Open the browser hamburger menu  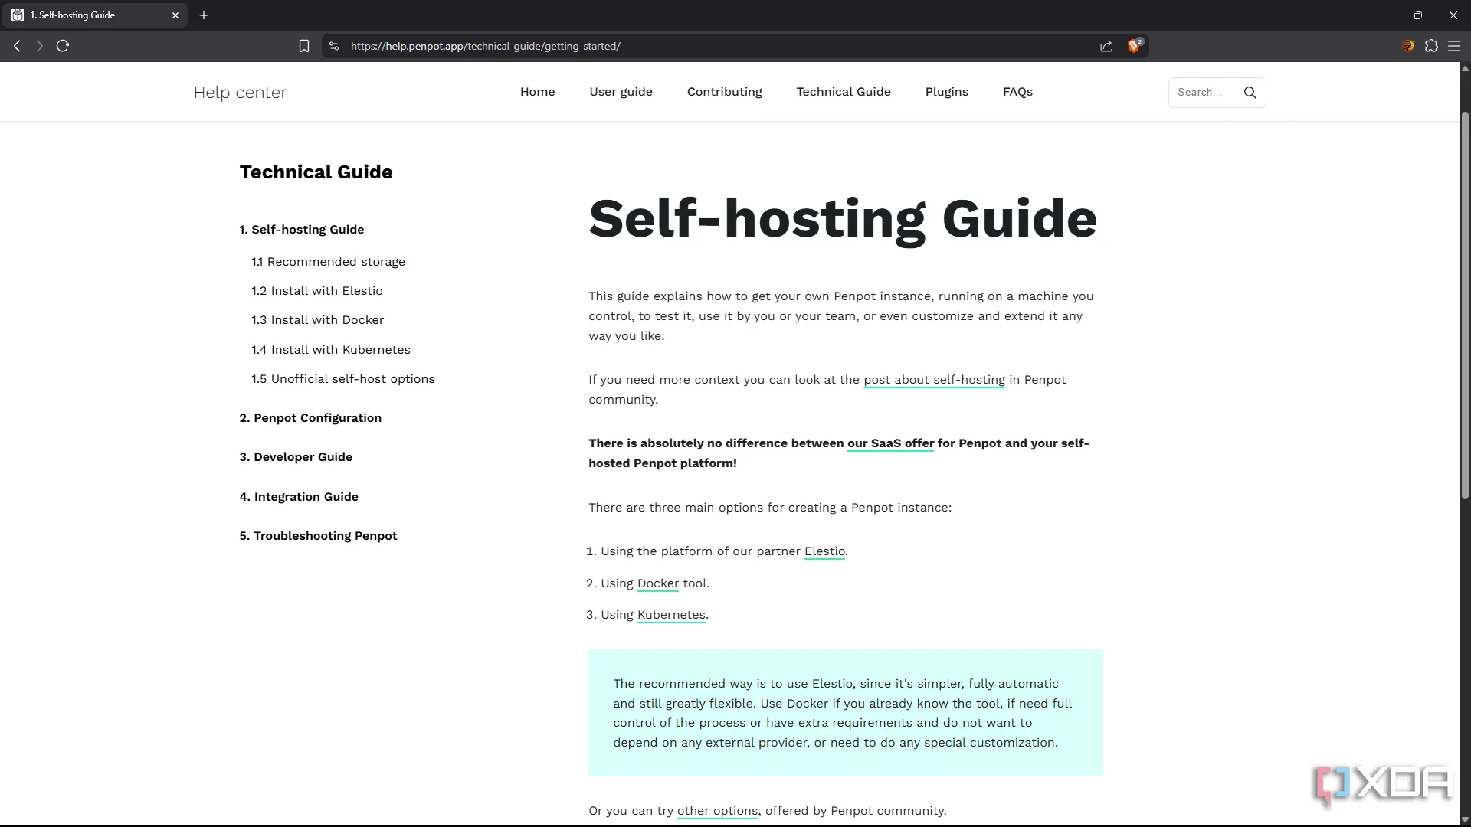pos(1454,46)
